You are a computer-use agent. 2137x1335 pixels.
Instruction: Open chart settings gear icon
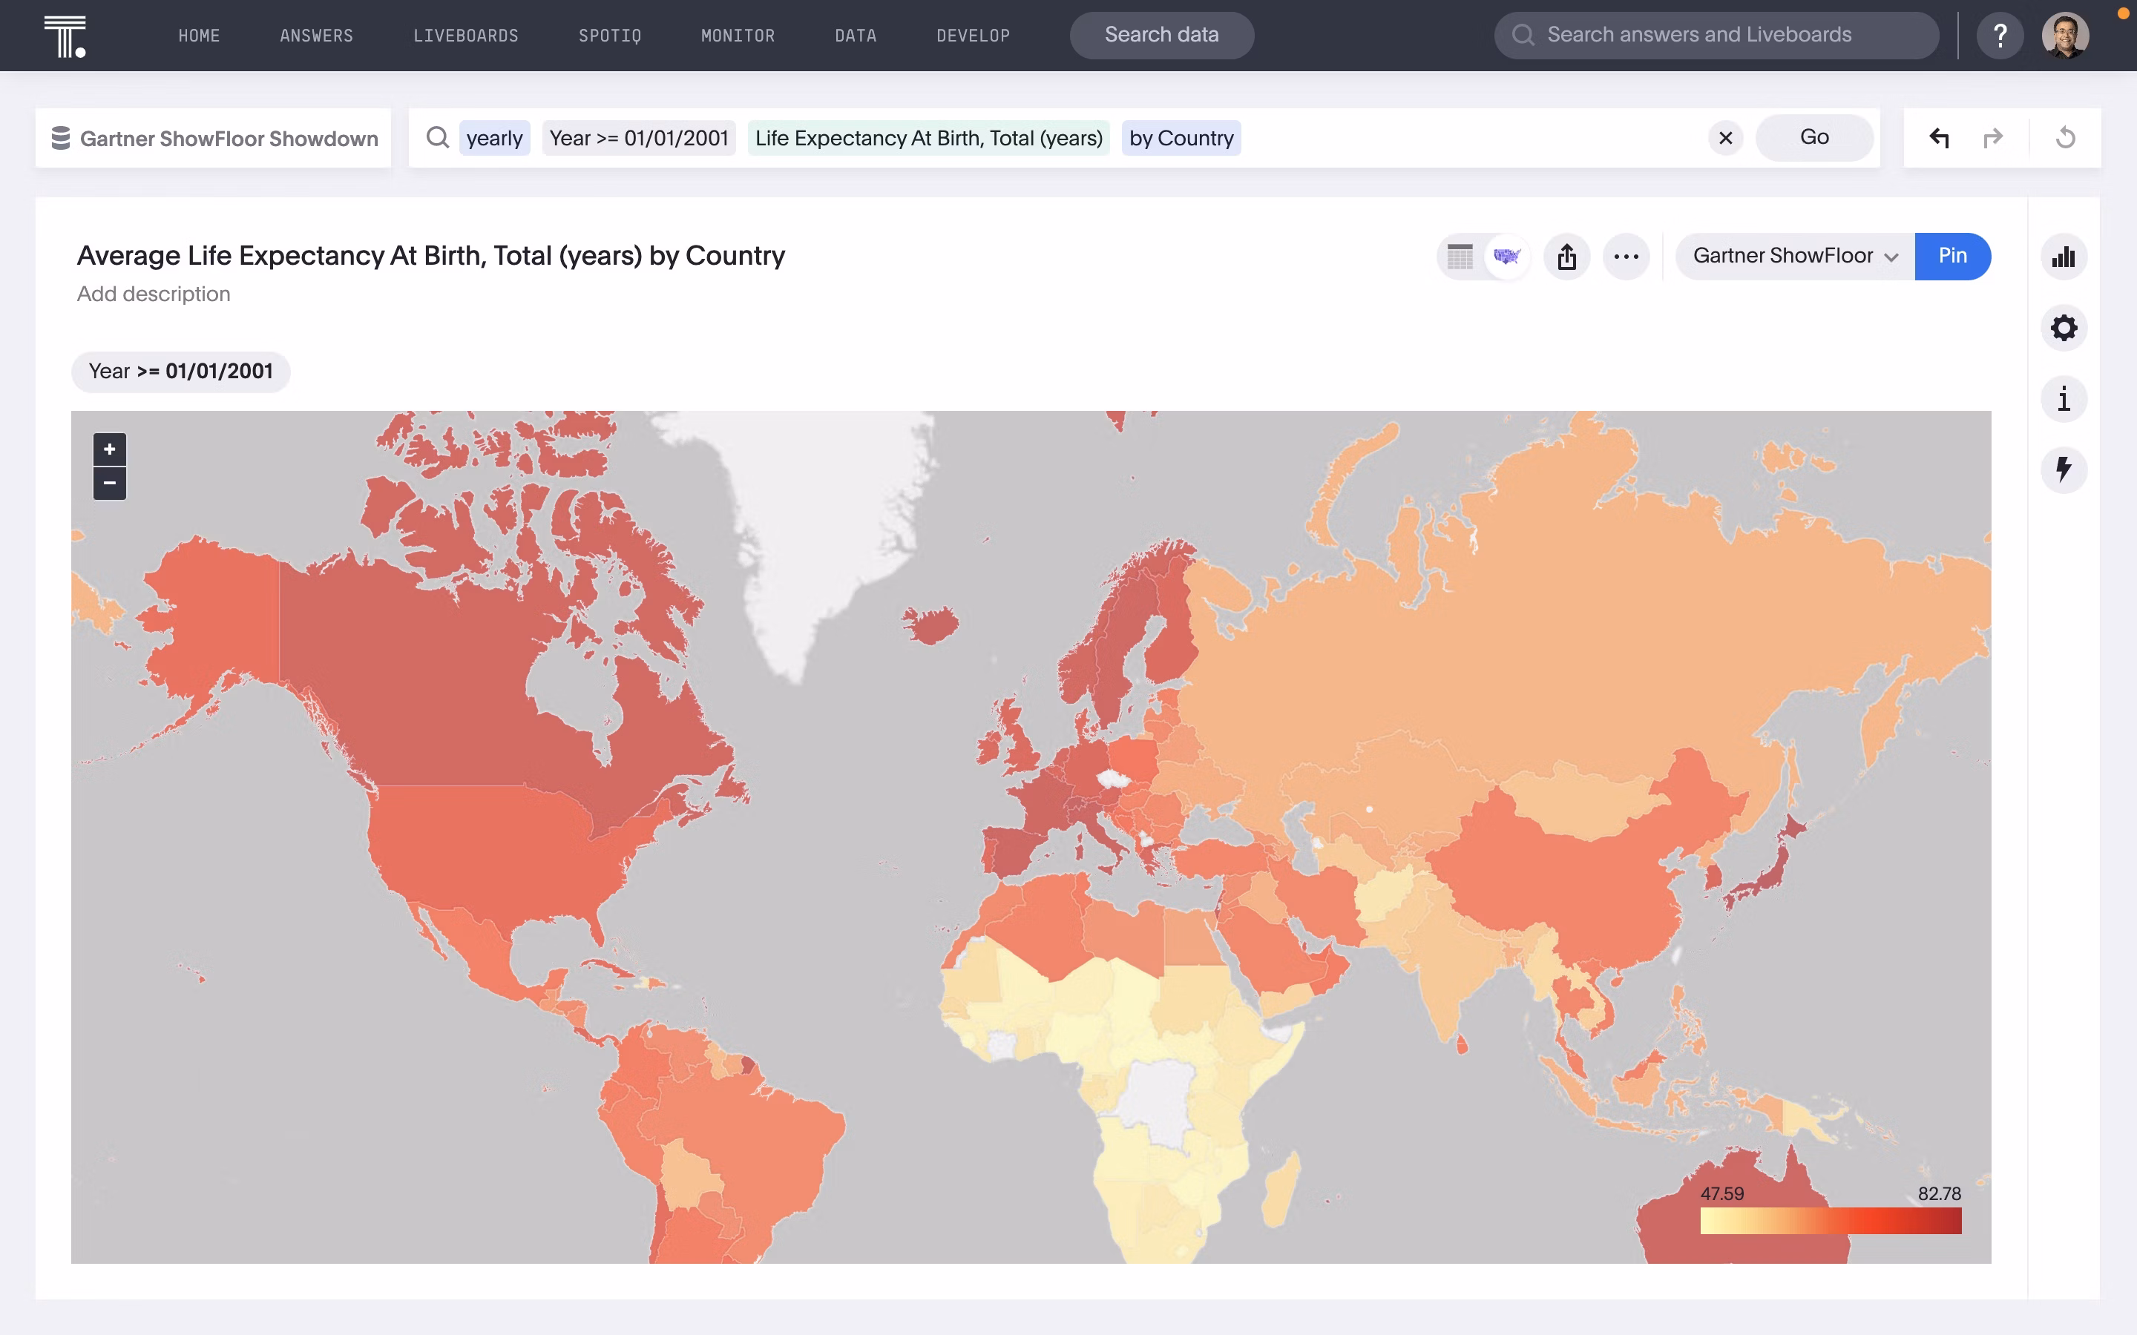coord(2064,329)
